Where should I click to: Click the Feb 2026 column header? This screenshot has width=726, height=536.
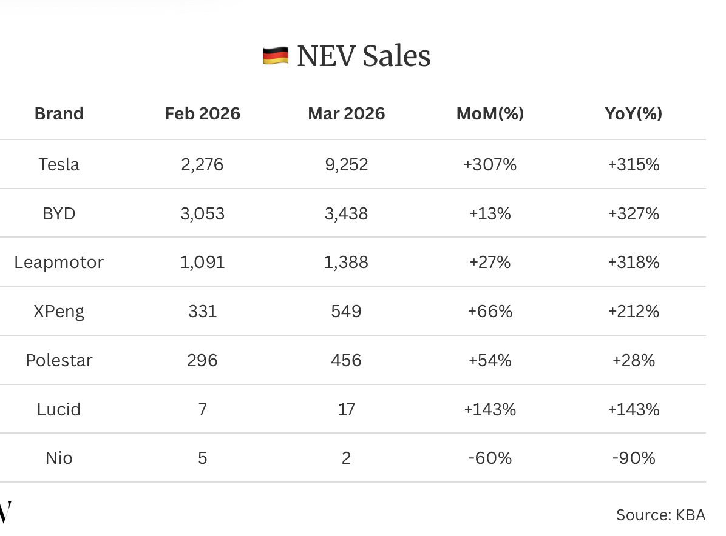coord(202,113)
